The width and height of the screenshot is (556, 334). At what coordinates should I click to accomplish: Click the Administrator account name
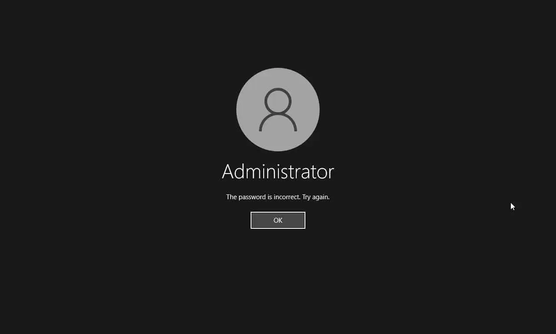point(278,171)
